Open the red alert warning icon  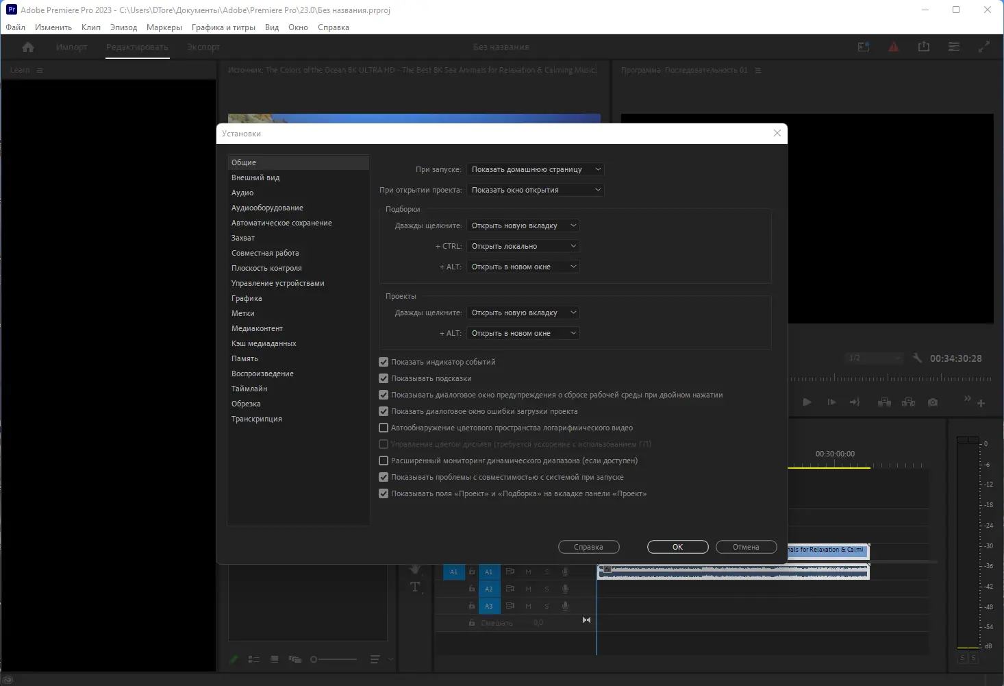tap(894, 47)
